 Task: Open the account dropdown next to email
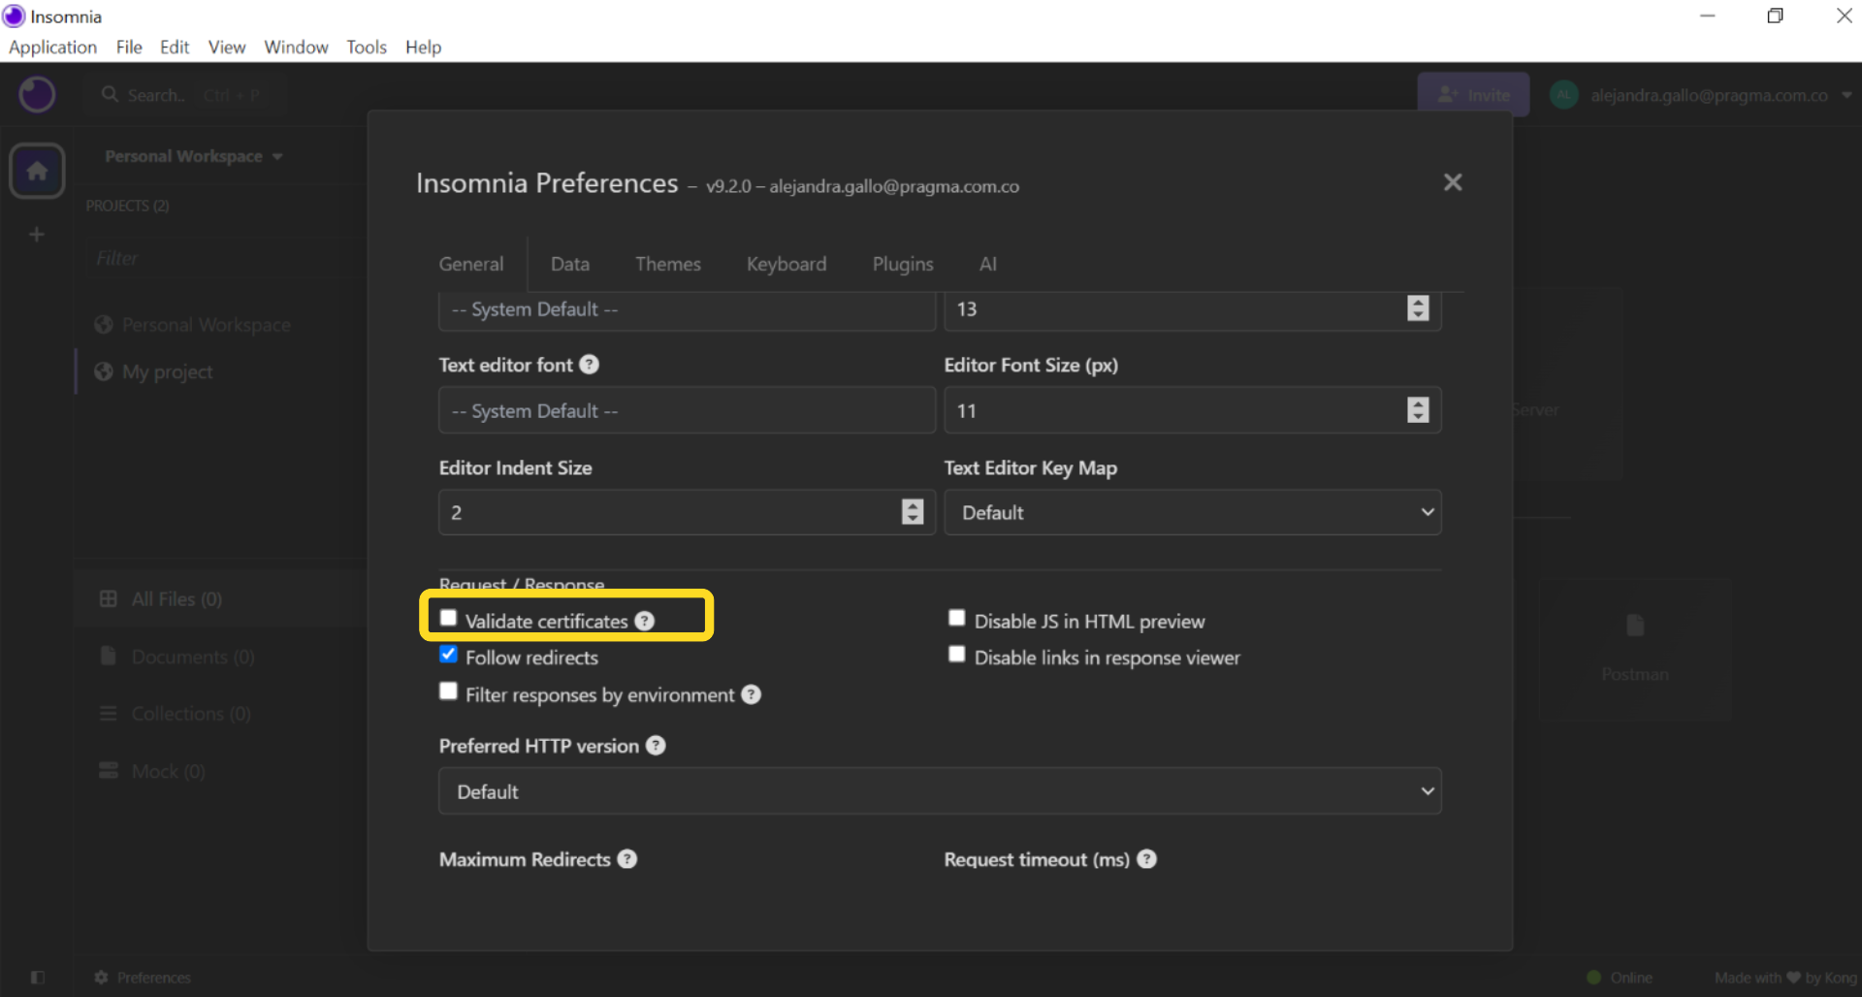coord(1846,95)
